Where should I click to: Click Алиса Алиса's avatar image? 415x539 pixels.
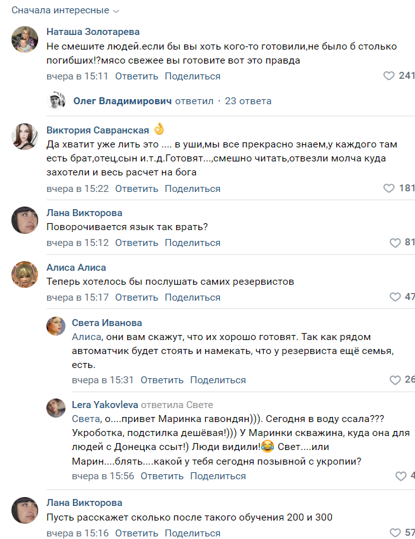pyautogui.click(x=25, y=275)
